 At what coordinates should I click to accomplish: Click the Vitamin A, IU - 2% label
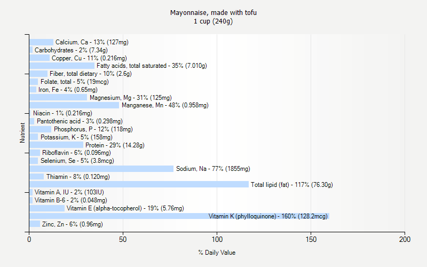tap(69, 192)
